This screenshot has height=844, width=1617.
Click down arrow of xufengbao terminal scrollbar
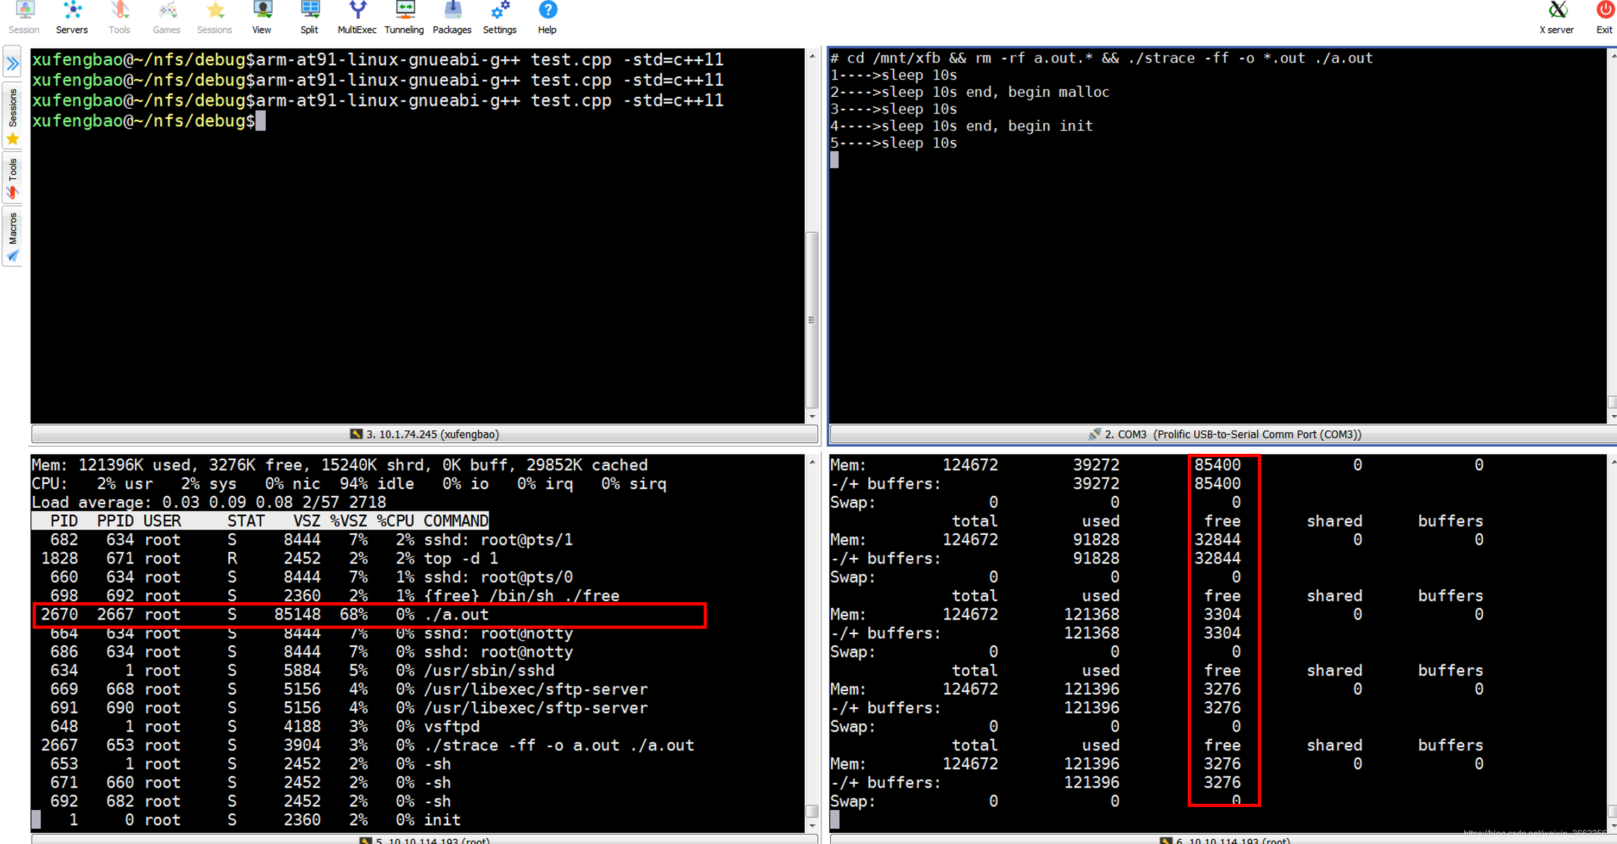pyautogui.click(x=812, y=416)
